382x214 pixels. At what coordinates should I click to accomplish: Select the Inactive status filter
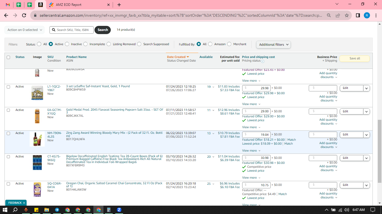[x=67, y=44]
